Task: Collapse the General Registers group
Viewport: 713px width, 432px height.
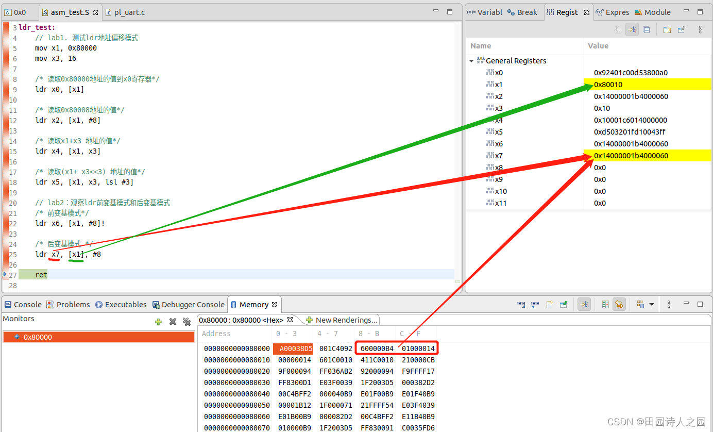Action: 471,61
